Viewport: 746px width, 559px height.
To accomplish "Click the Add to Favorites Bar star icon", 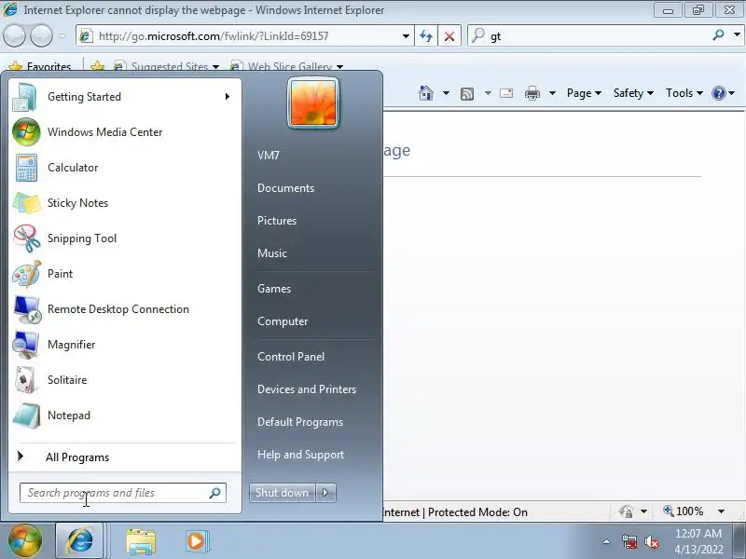I will click(x=98, y=66).
